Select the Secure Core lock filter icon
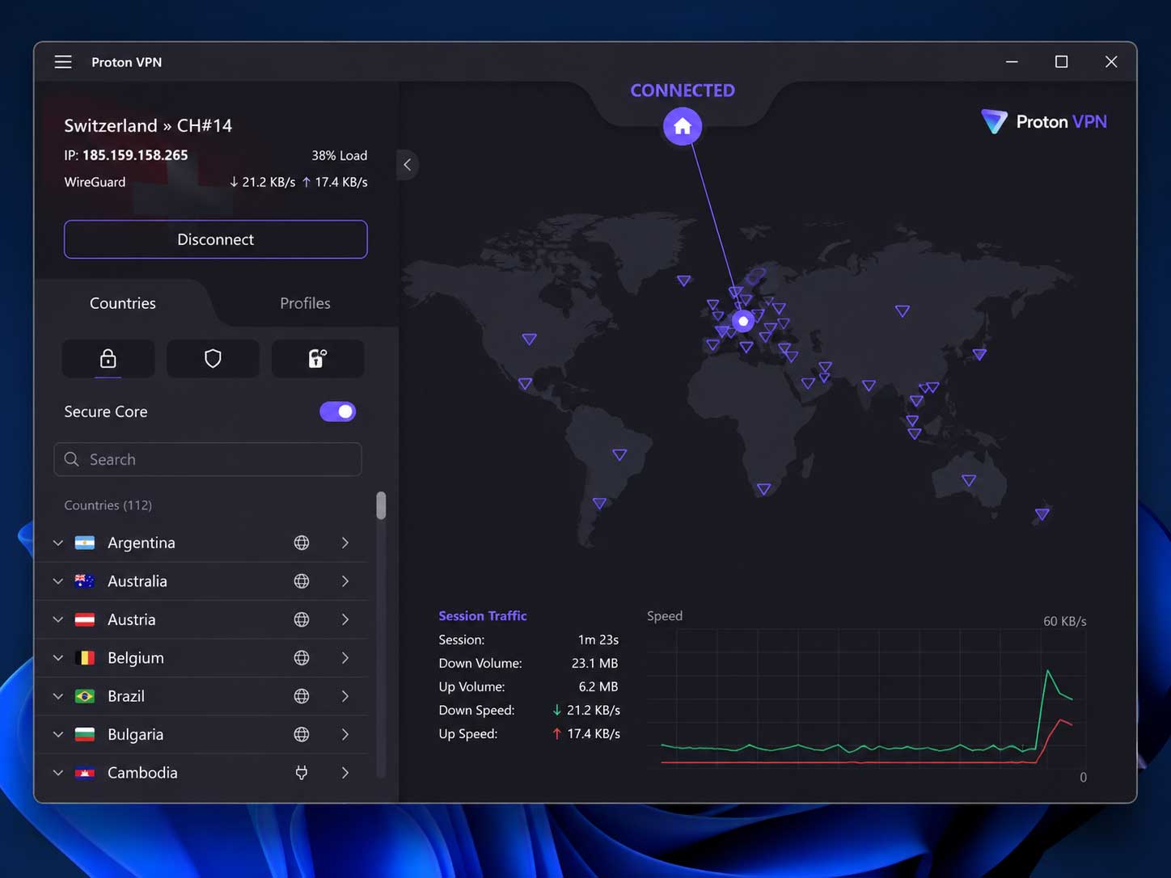The height and width of the screenshot is (878, 1171). point(108,358)
